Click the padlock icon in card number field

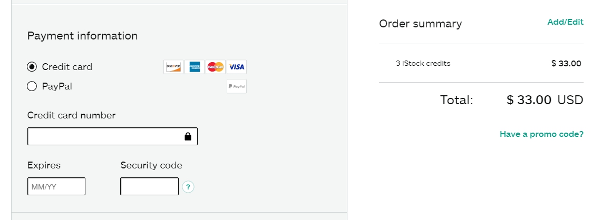[188, 137]
